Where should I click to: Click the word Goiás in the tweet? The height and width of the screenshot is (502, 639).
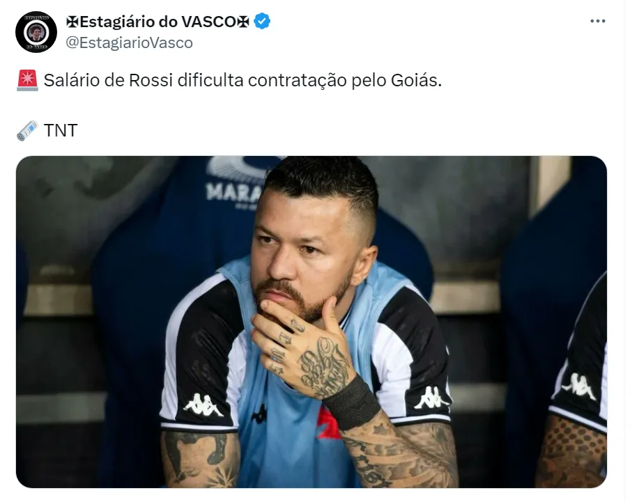point(416,80)
